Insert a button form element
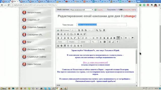 tap(78, 34)
